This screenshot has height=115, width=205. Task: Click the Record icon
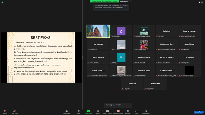click(98, 111)
